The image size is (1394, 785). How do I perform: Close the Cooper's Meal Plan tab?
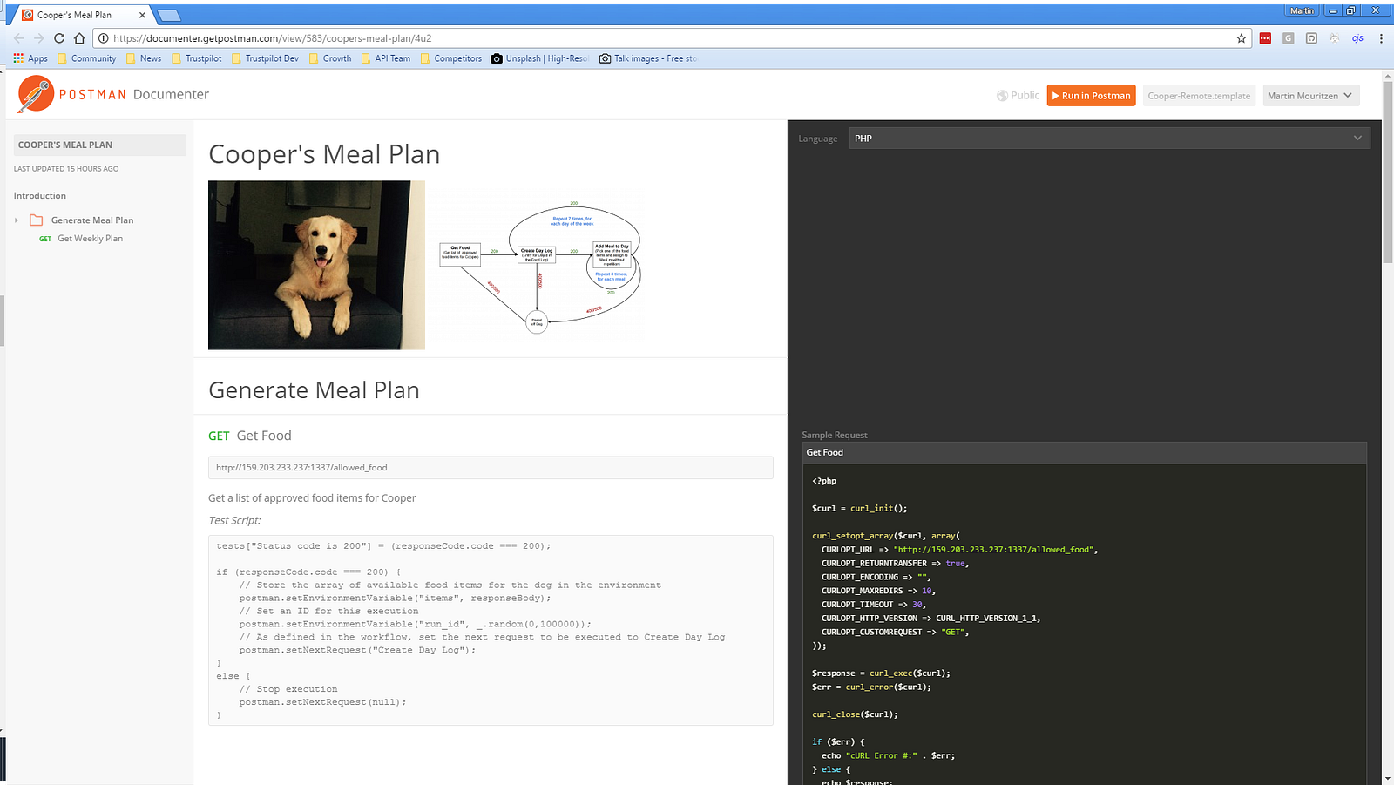(142, 15)
